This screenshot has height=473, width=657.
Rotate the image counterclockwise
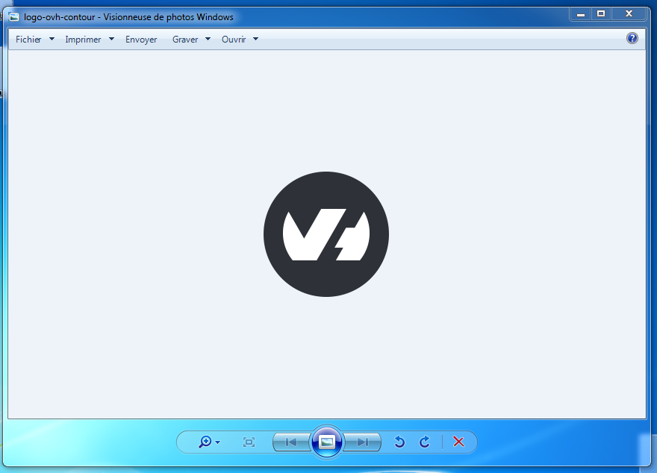[x=399, y=442]
